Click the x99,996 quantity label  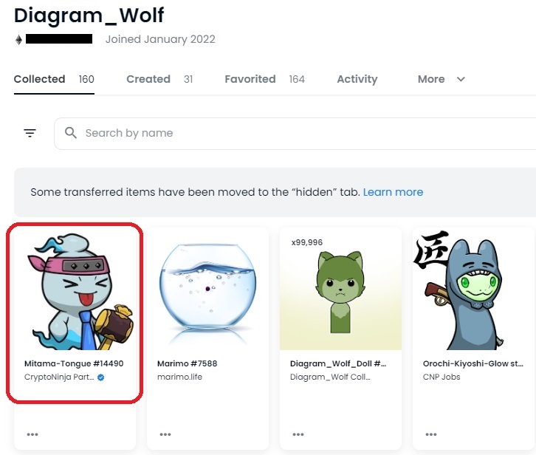[x=307, y=242]
